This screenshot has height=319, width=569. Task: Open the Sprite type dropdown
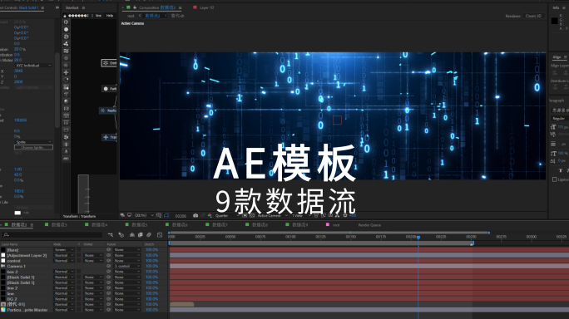click(33, 142)
